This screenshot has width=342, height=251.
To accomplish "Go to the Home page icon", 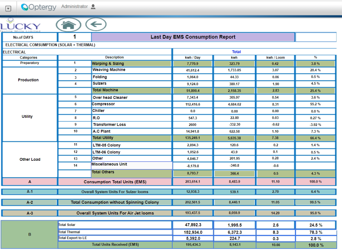I will point(68,25).
